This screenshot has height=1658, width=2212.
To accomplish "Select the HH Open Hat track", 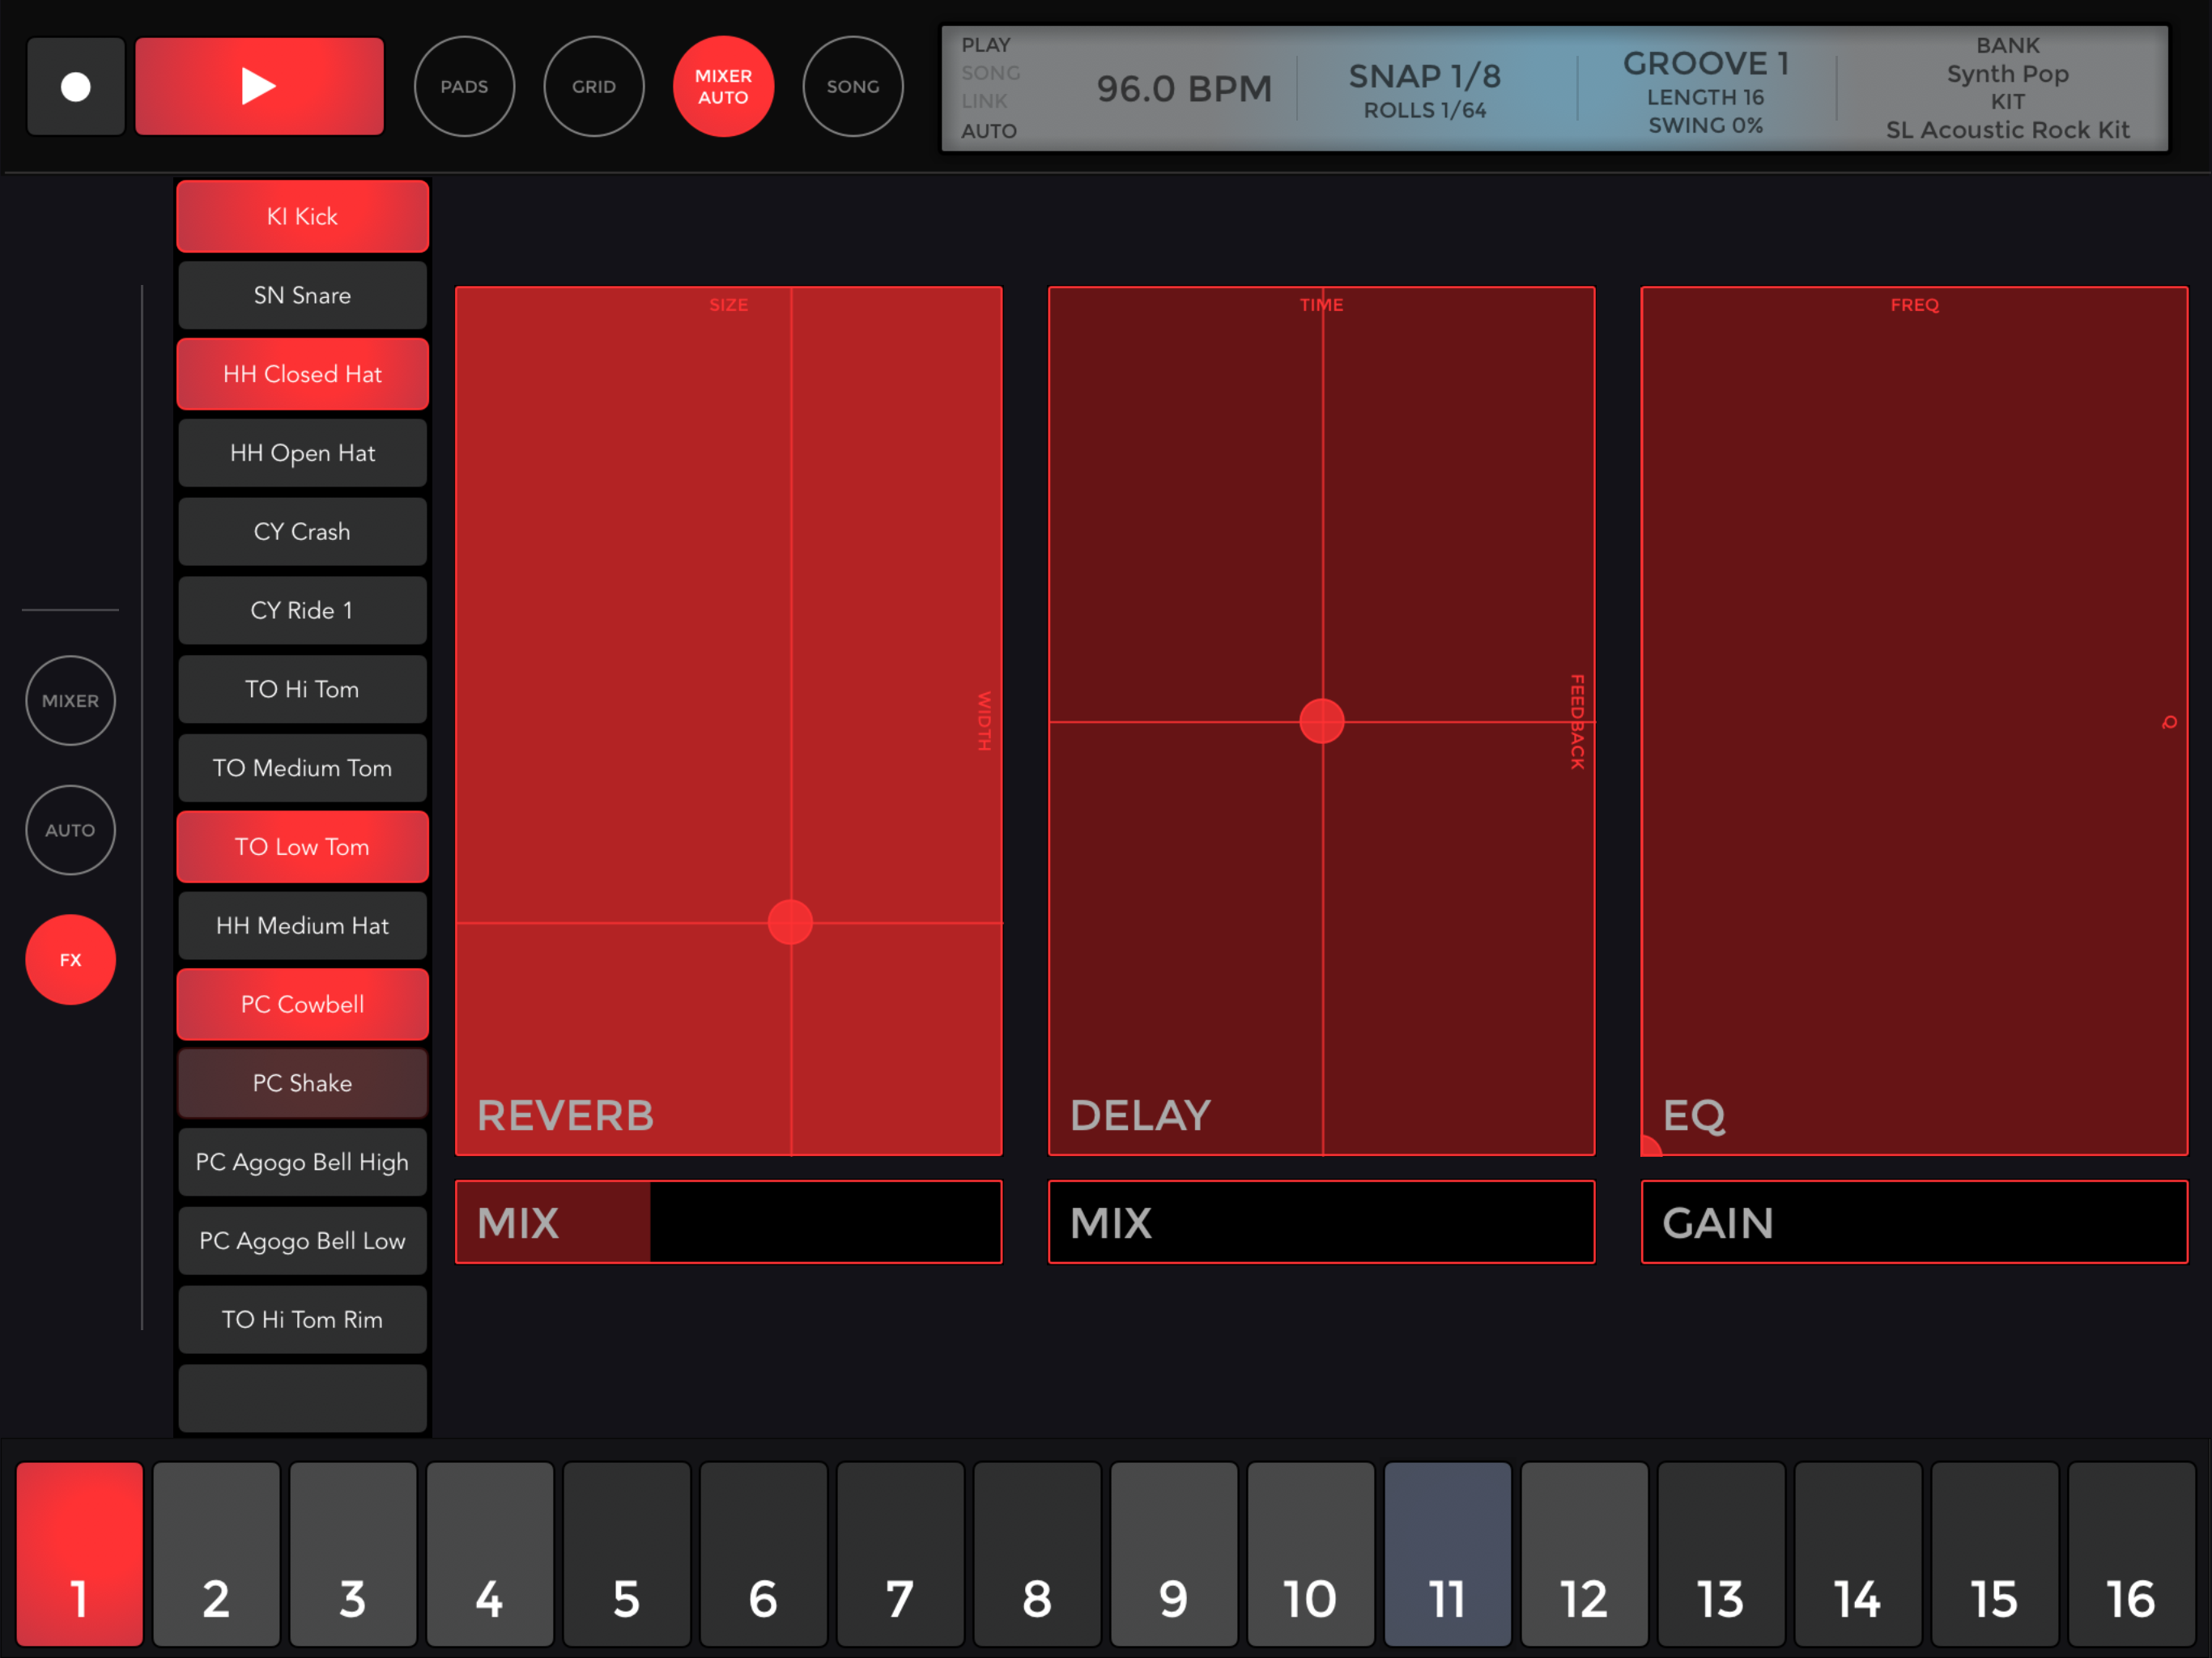I will (302, 453).
